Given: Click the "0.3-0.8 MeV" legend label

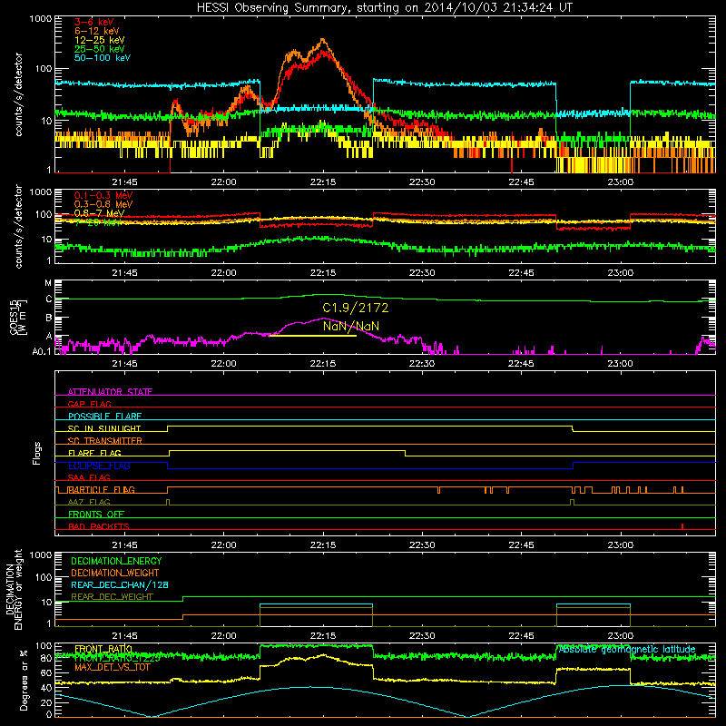Looking at the screenshot, I should [x=103, y=204].
